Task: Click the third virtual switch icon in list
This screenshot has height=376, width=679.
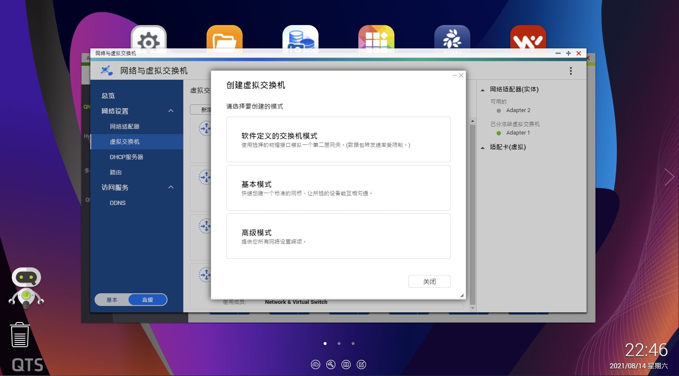Action: (x=205, y=226)
